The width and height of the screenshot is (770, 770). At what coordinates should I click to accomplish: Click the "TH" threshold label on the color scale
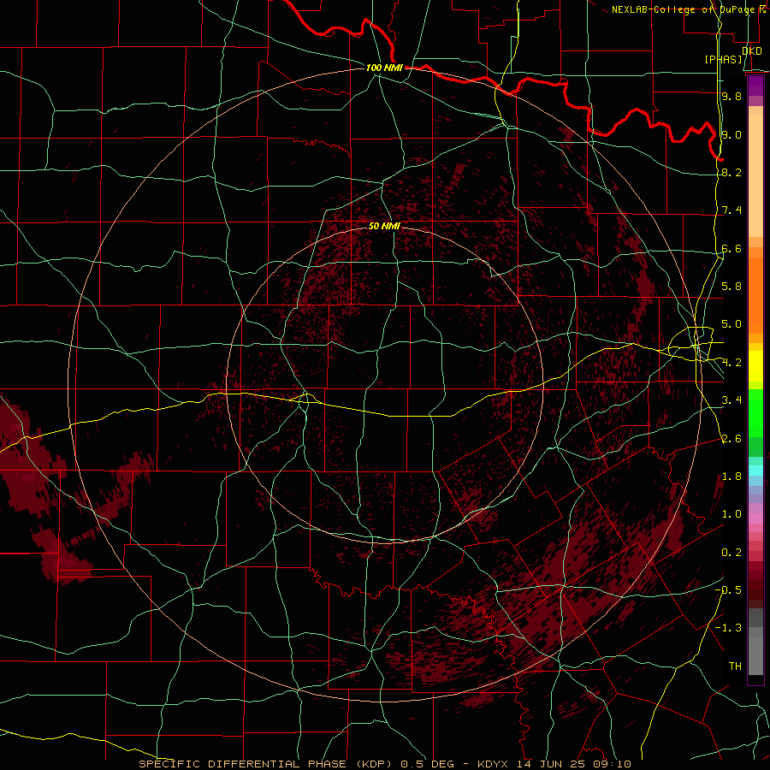point(735,666)
